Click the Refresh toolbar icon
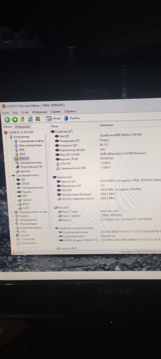This screenshot has width=161, height=359. [30, 119]
